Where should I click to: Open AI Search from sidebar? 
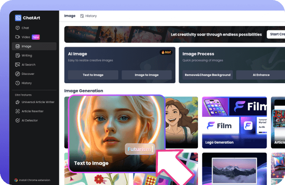(x=29, y=65)
